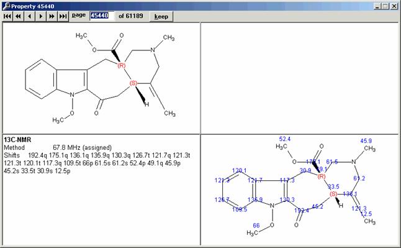Viewport: 401px width, 248px height.
Task: Skip backward several records
Action: point(18,16)
